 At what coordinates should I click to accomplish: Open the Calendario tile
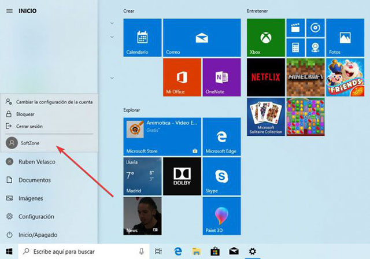(x=142, y=38)
